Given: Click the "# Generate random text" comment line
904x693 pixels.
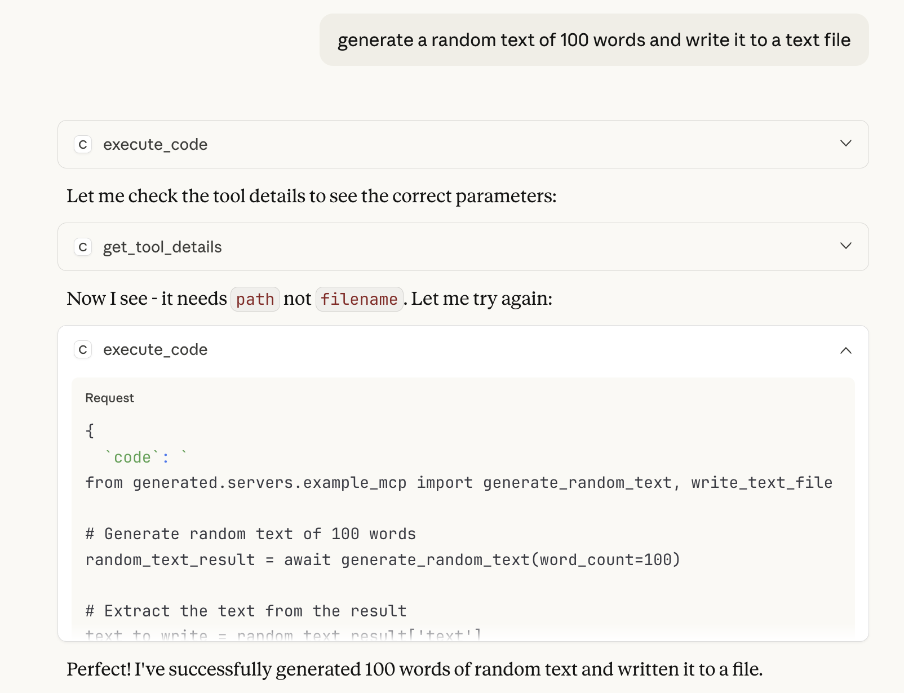Looking at the screenshot, I should (250, 534).
